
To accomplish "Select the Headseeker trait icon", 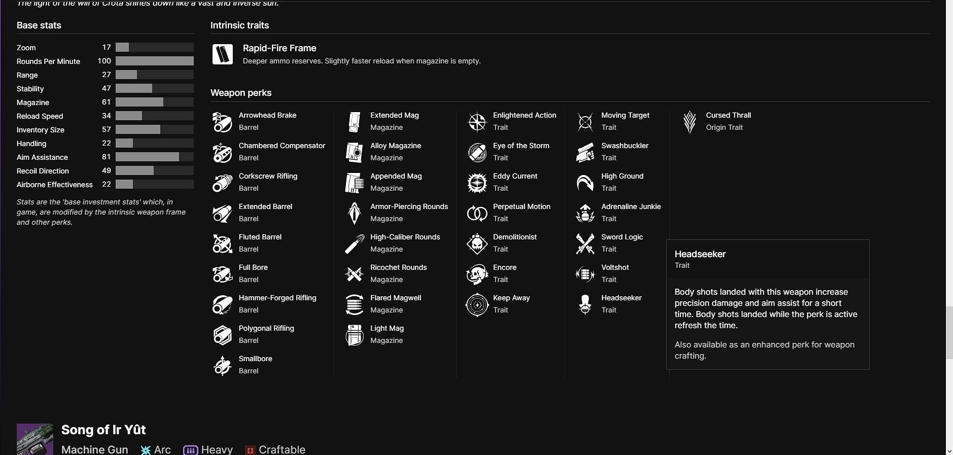I will click(x=585, y=304).
